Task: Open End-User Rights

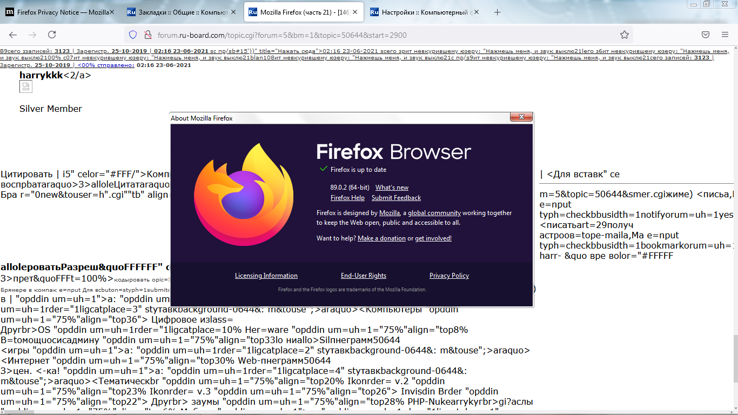Action: coord(364,276)
